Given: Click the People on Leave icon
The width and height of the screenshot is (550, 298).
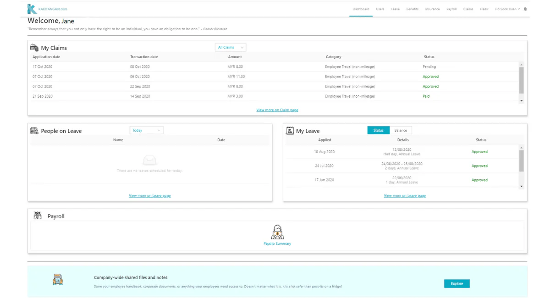Looking at the screenshot, I should pyautogui.click(x=34, y=131).
